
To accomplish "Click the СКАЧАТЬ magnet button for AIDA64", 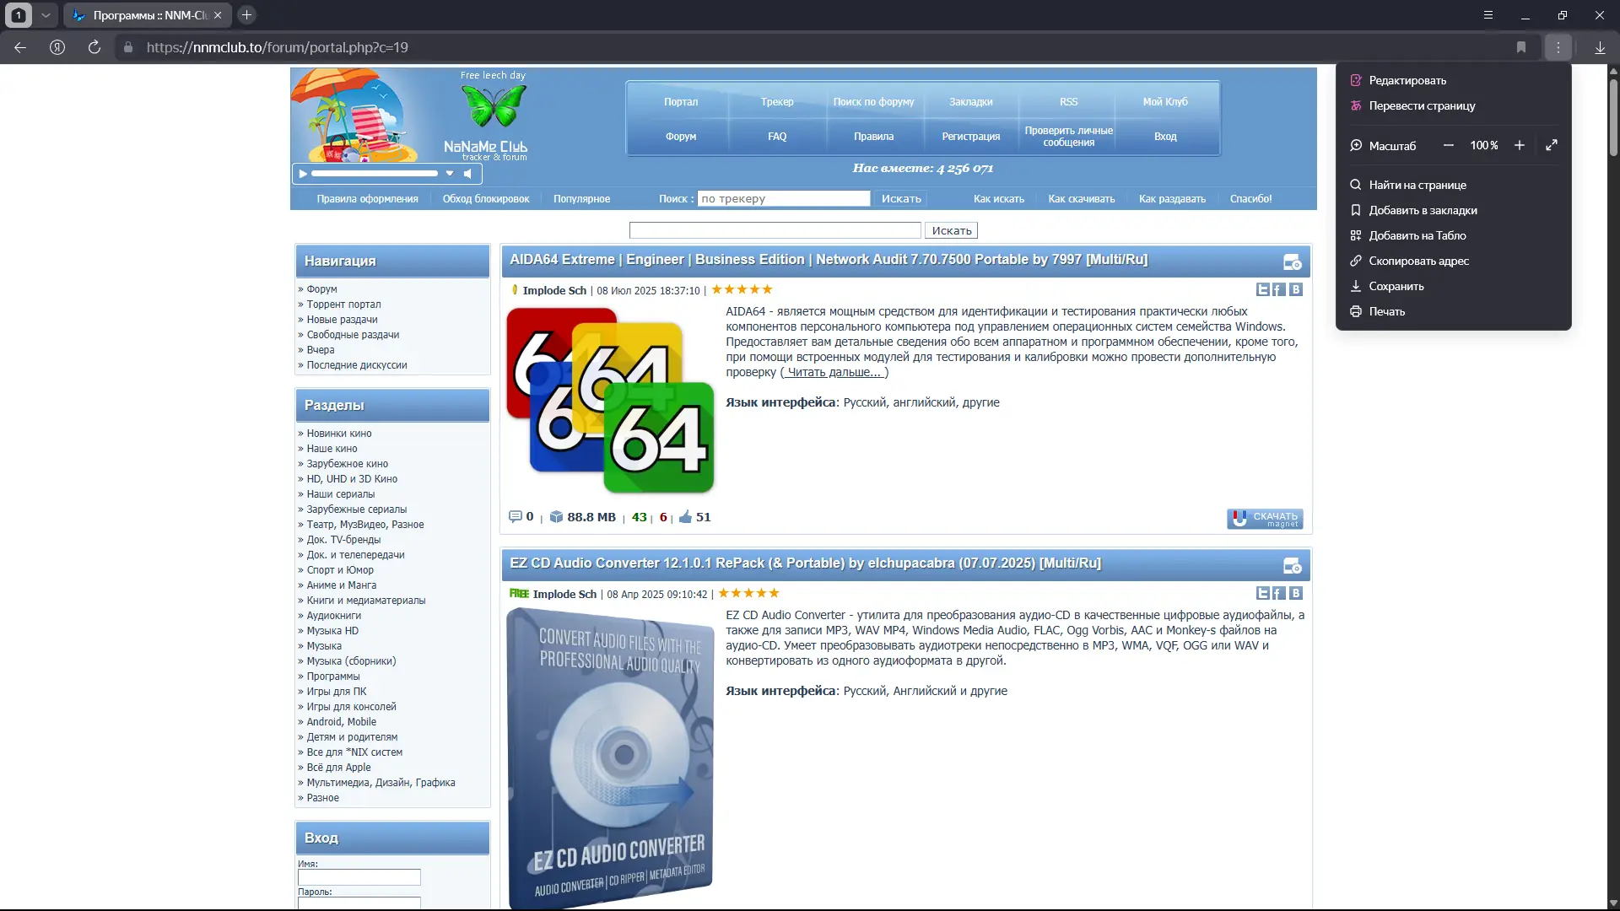I will click(1264, 519).
